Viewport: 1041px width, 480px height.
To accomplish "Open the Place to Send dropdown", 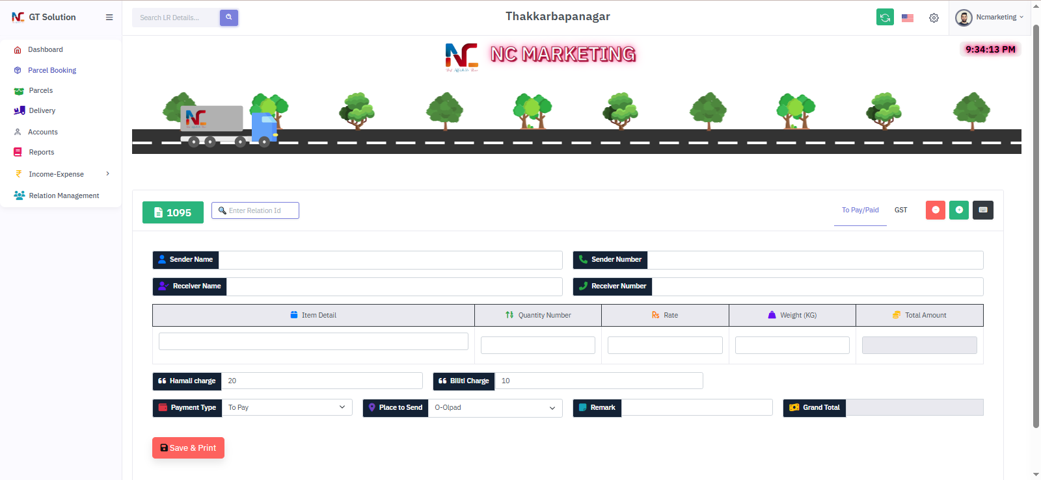I will coord(494,408).
